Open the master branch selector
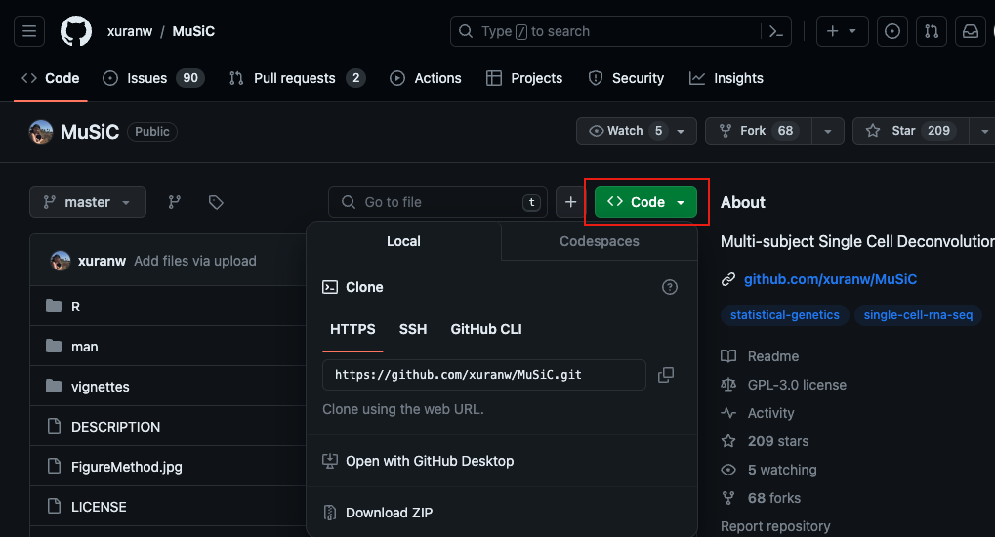Viewport: 995px width, 537px height. [x=88, y=202]
